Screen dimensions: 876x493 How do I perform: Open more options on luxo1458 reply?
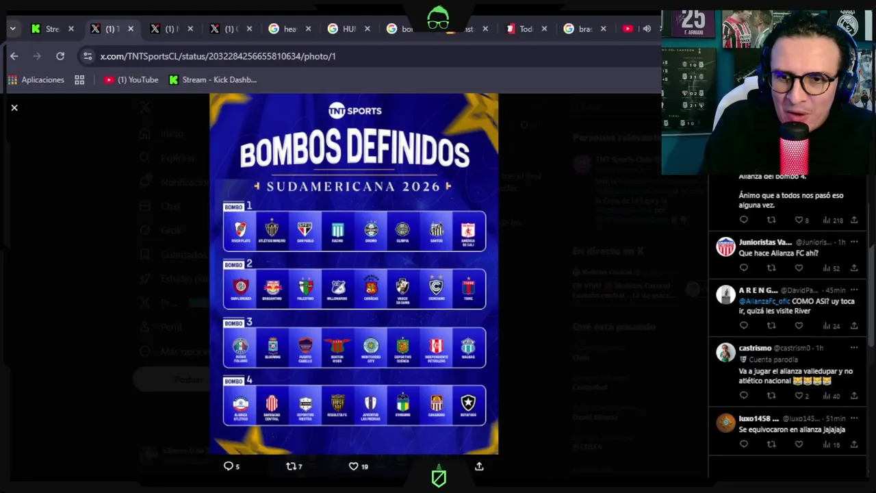(x=853, y=418)
